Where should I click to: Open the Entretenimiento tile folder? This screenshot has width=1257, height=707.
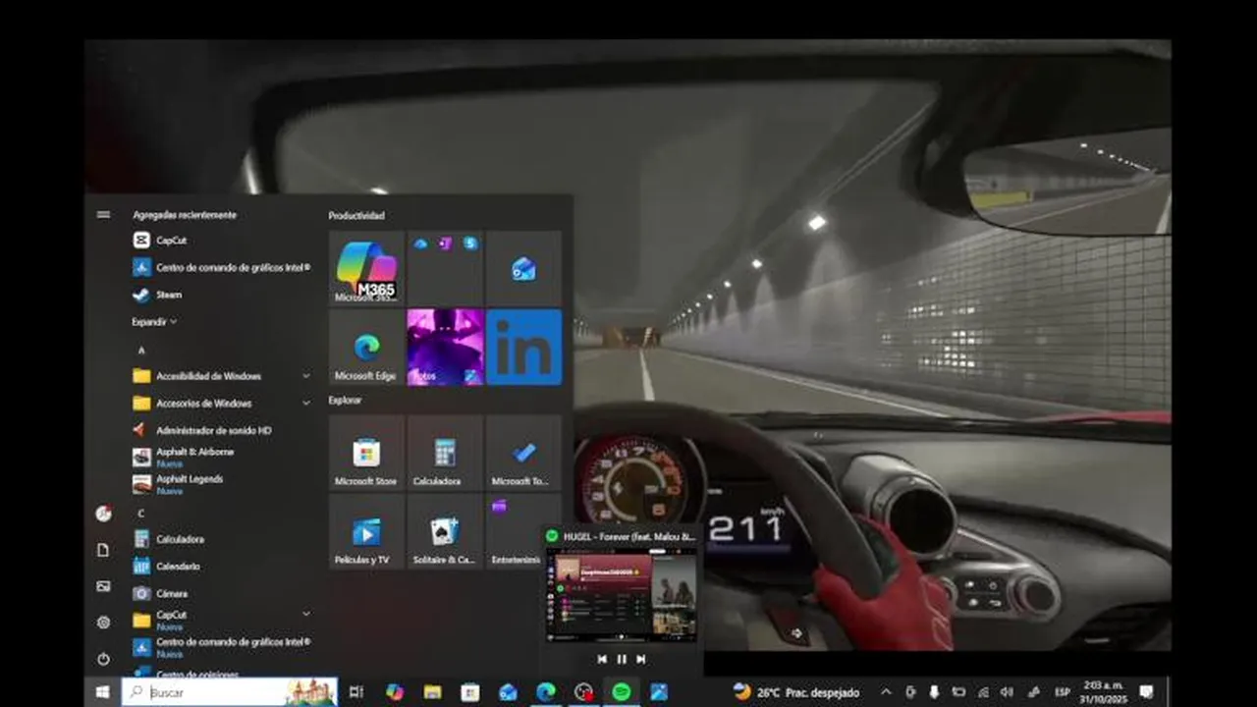coord(514,531)
